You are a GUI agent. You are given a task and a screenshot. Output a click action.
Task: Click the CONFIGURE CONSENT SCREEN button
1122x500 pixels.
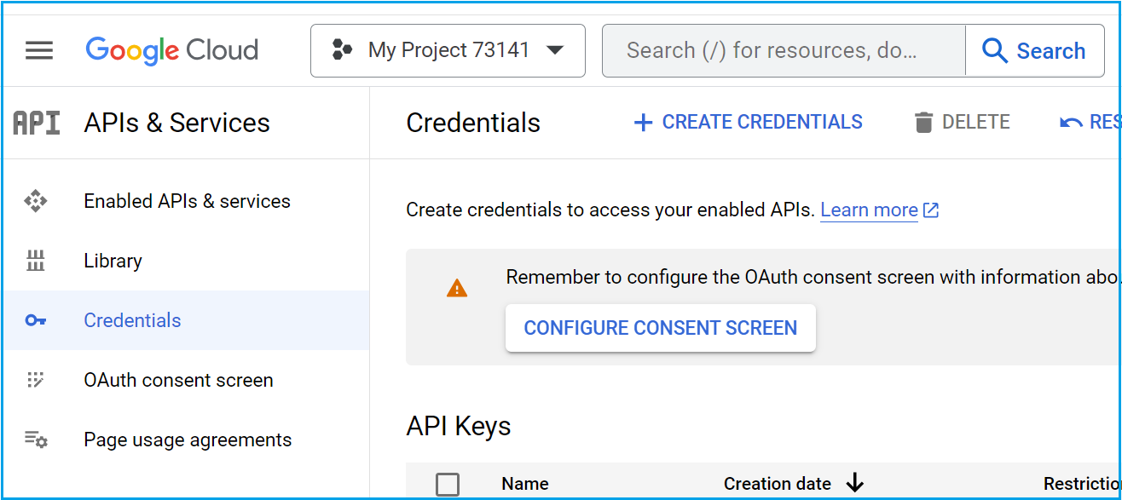tap(661, 328)
